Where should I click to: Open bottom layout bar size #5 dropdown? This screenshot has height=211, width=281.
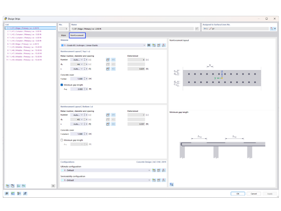[x=82, y=120]
